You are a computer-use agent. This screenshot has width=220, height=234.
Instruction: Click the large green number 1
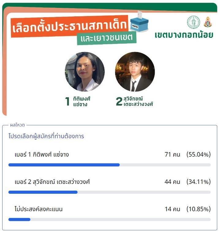click(67, 101)
